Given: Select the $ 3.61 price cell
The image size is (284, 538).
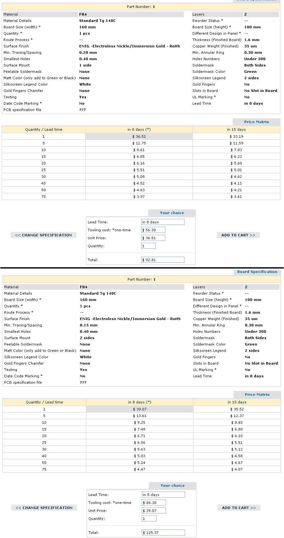Looking at the screenshot, I should tap(236, 197).
